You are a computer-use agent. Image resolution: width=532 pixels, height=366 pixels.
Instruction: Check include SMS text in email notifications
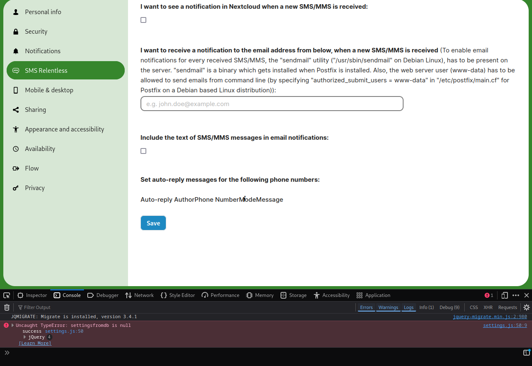[x=143, y=151]
